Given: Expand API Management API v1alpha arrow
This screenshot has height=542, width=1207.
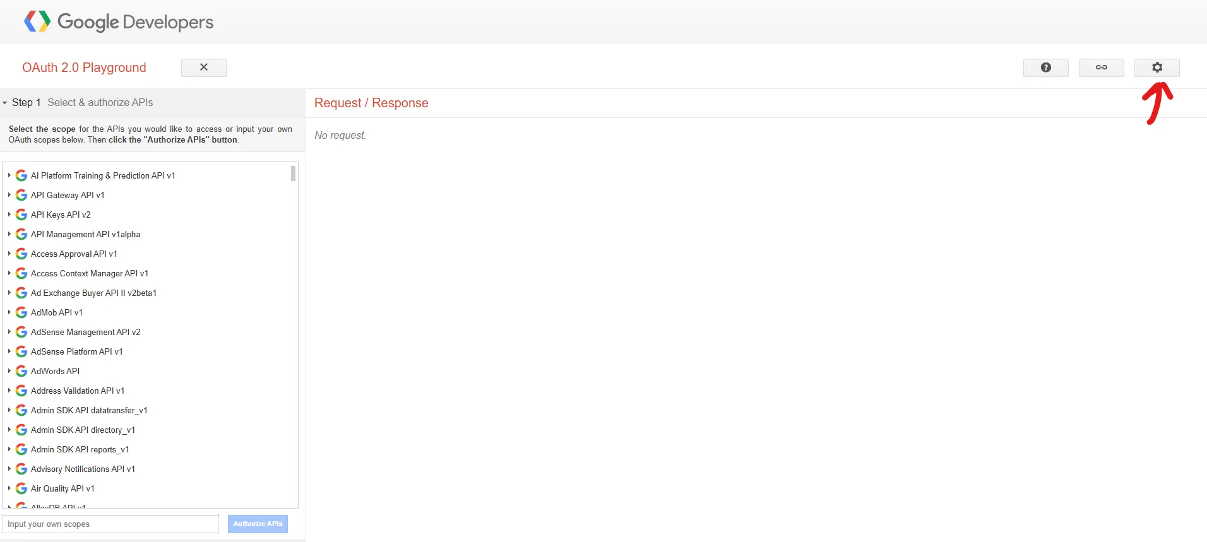Looking at the screenshot, I should pyautogui.click(x=9, y=234).
